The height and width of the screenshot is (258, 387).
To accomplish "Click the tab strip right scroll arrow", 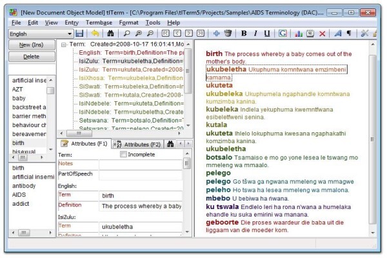I will click(188, 144).
